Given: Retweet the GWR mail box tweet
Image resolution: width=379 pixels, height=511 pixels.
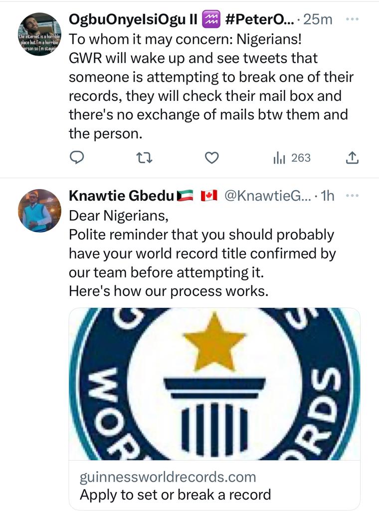Looking at the screenshot, I should coord(144,158).
